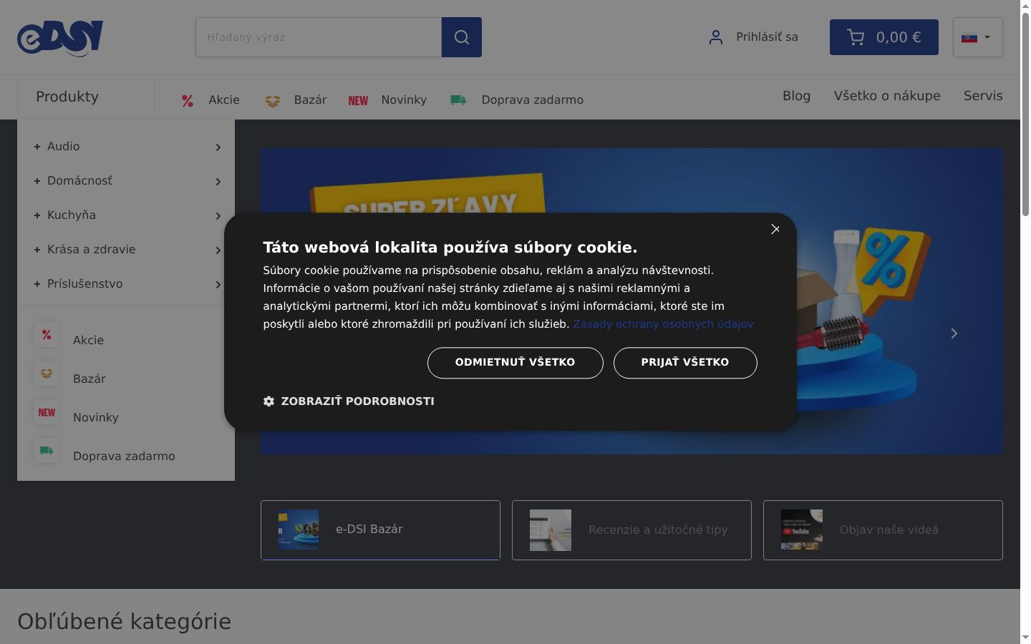
Task: Click the truck icon next to Doprava zadarmo in top nav
Action: 458,100
